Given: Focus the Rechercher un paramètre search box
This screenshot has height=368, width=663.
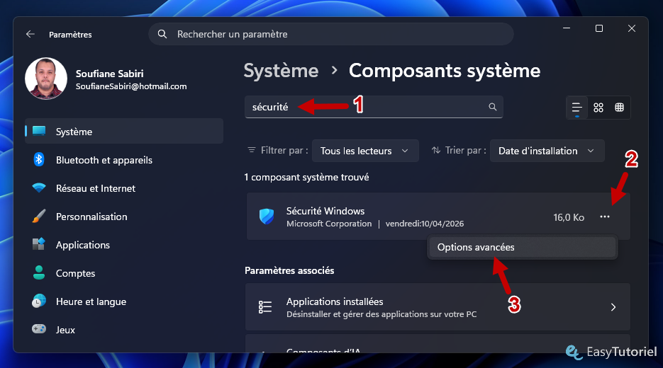Looking at the screenshot, I should pos(331,34).
